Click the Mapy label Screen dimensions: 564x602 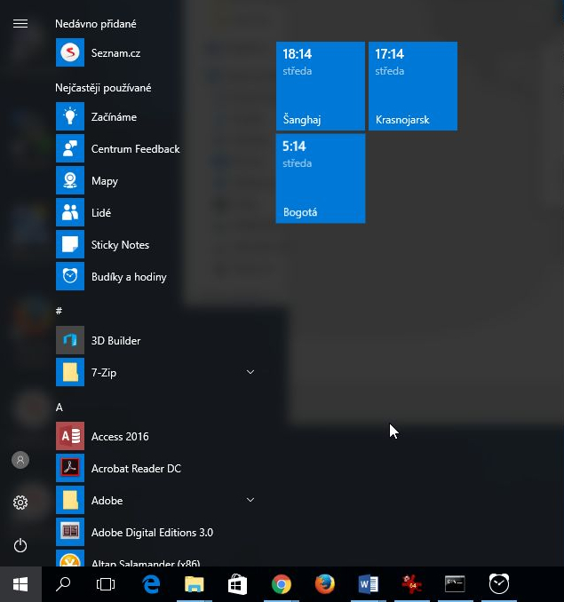[105, 181]
